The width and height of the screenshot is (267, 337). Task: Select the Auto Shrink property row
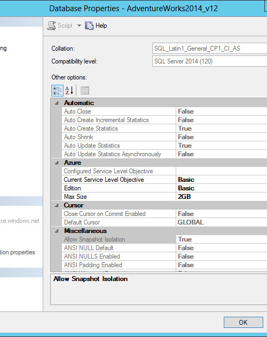tap(164, 137)
